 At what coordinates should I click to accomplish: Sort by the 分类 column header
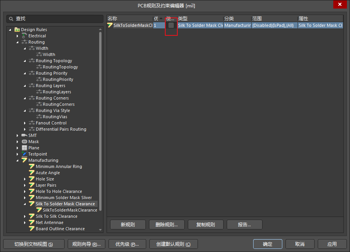tap(237, 19)
